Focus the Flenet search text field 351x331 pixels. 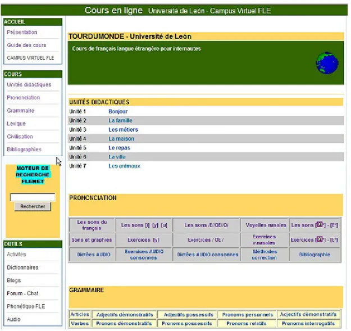(x=33, y=197)
